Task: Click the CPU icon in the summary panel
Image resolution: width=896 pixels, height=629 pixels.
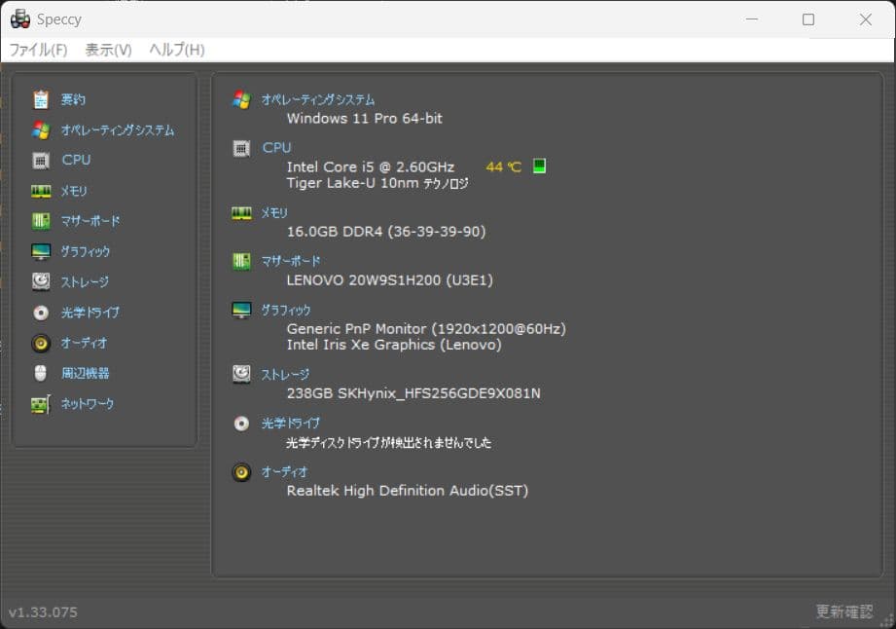Action: click(241, 148)
